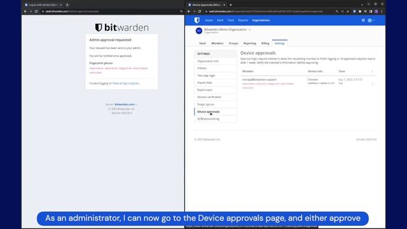Open the Bitwarden browser extension icon
The image size is (407, 229).
[x=355, y=11]
